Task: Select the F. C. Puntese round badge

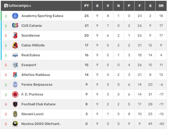Action: (x=15, y=94)
